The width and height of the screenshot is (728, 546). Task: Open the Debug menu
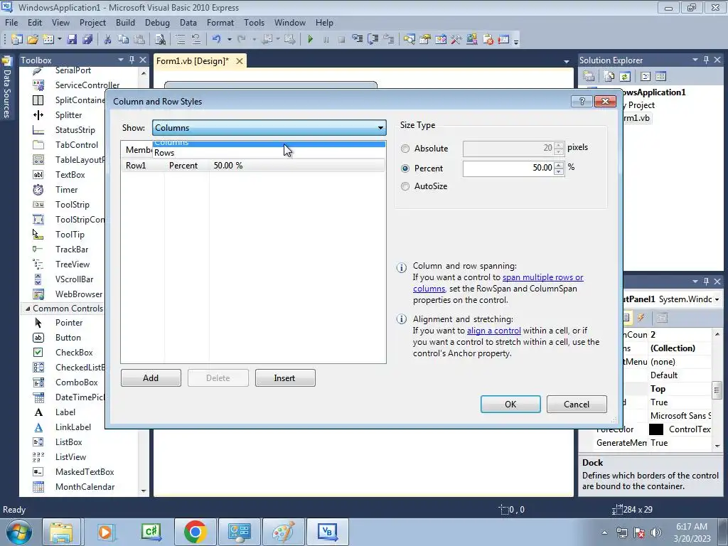click(x=157, y=22)
